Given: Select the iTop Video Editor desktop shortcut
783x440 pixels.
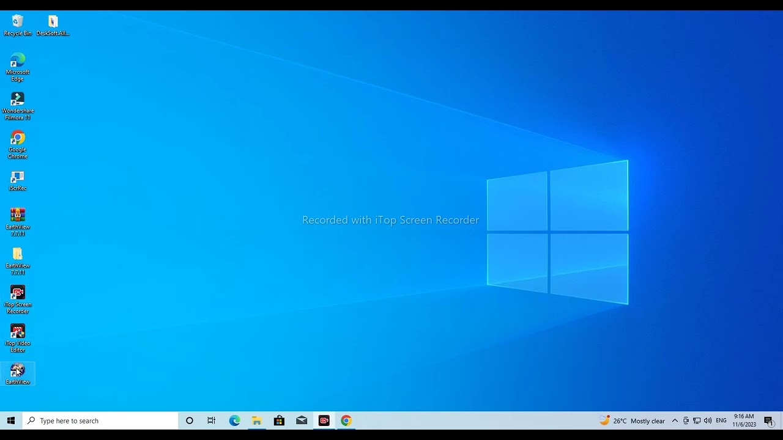Looking at the screenshot, I should tap(18, 339).
